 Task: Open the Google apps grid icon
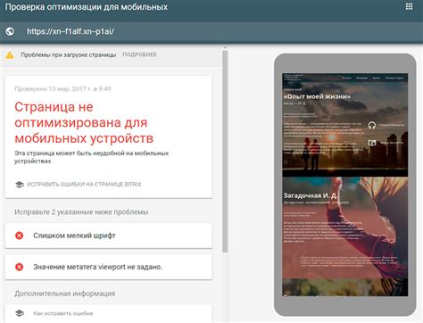click(x=409, y=6)
